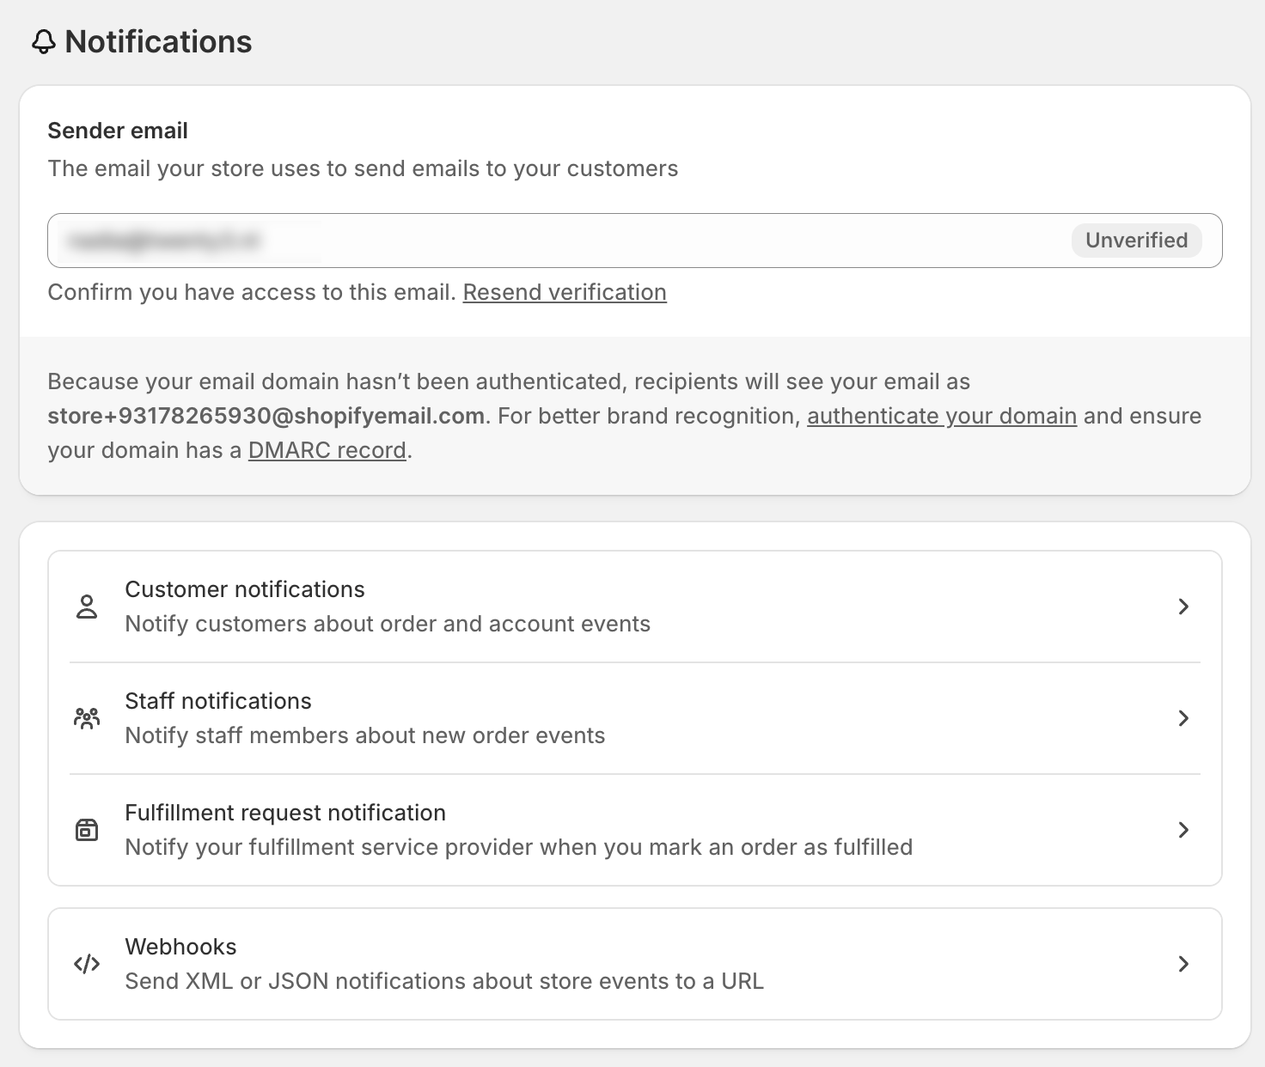Click the Webhooks code brackets icon

coord(87,964)
